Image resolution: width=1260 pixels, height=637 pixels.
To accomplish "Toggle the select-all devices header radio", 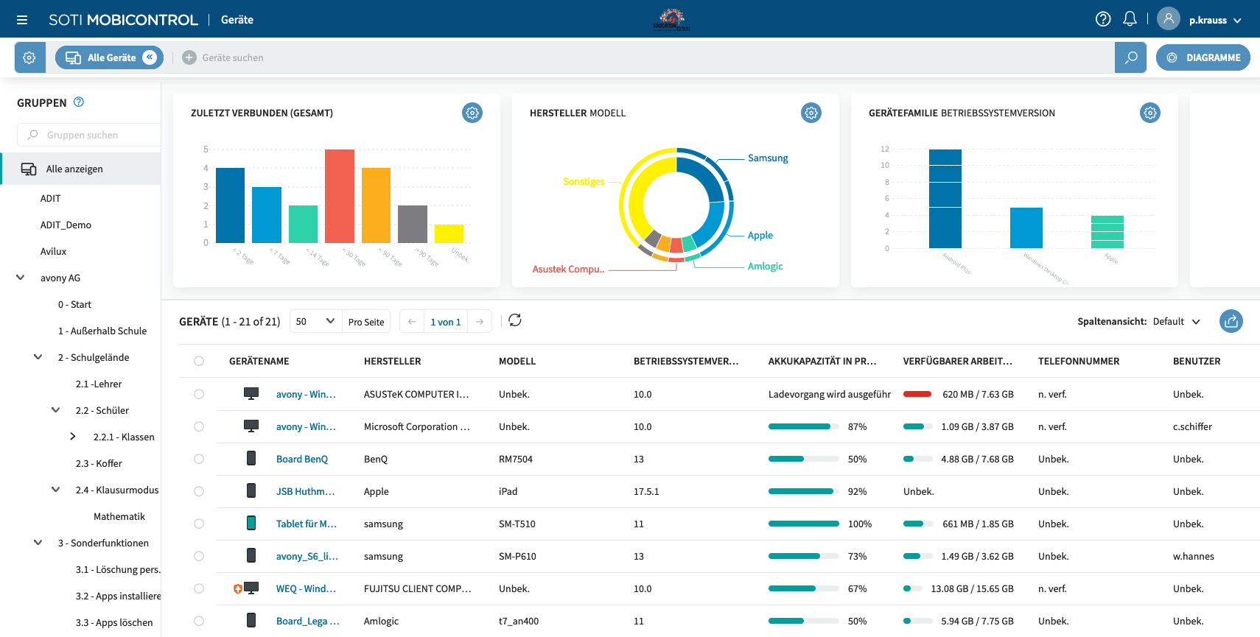I will tap(199, 361).
